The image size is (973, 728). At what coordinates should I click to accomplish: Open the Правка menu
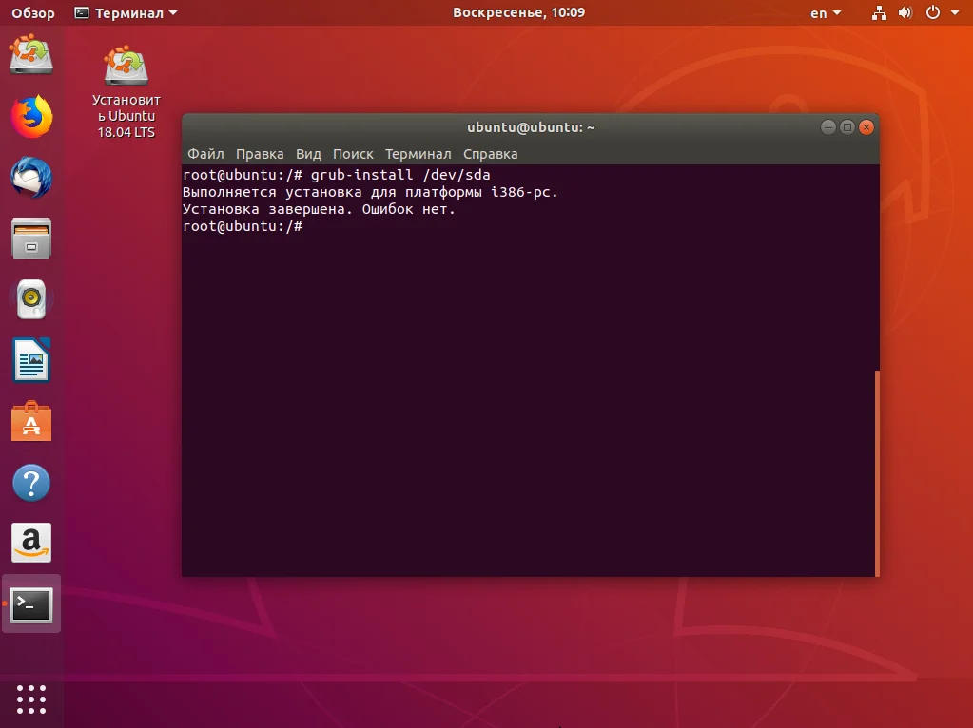pyautogui.click(x=260, y=154)
